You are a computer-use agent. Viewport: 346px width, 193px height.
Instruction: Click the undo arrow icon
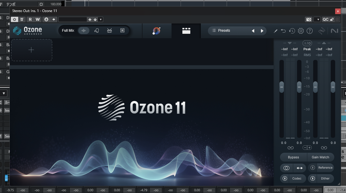point(283,31)
